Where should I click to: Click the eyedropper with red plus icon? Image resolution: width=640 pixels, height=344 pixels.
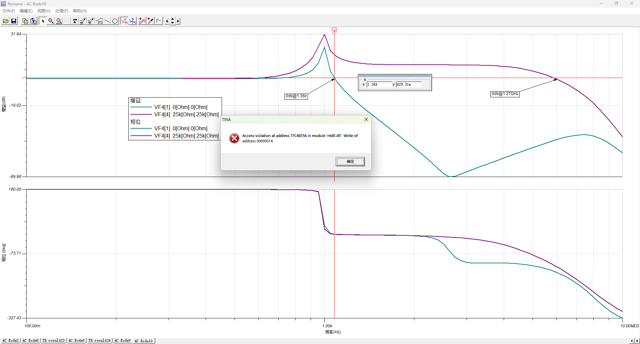[x=150, y=21]
